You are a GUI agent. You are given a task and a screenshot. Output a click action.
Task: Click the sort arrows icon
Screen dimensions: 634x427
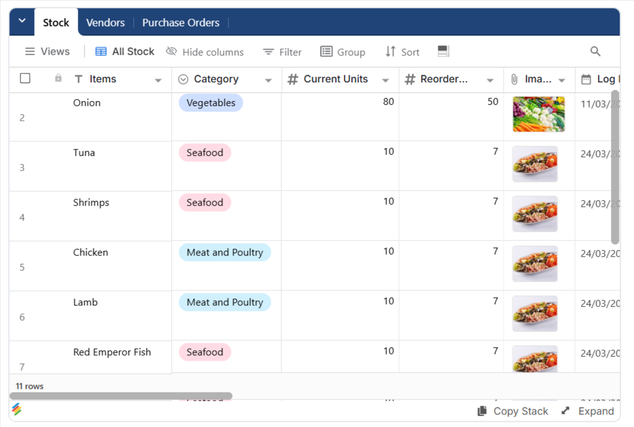(x=390, y=51)
